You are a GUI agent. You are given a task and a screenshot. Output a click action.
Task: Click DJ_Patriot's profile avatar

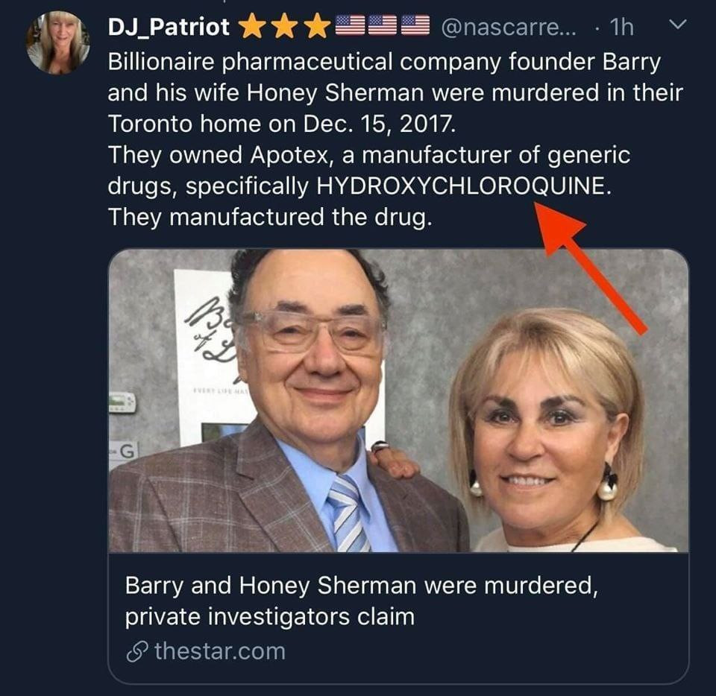pyautogui.click(x=57, y=42)
